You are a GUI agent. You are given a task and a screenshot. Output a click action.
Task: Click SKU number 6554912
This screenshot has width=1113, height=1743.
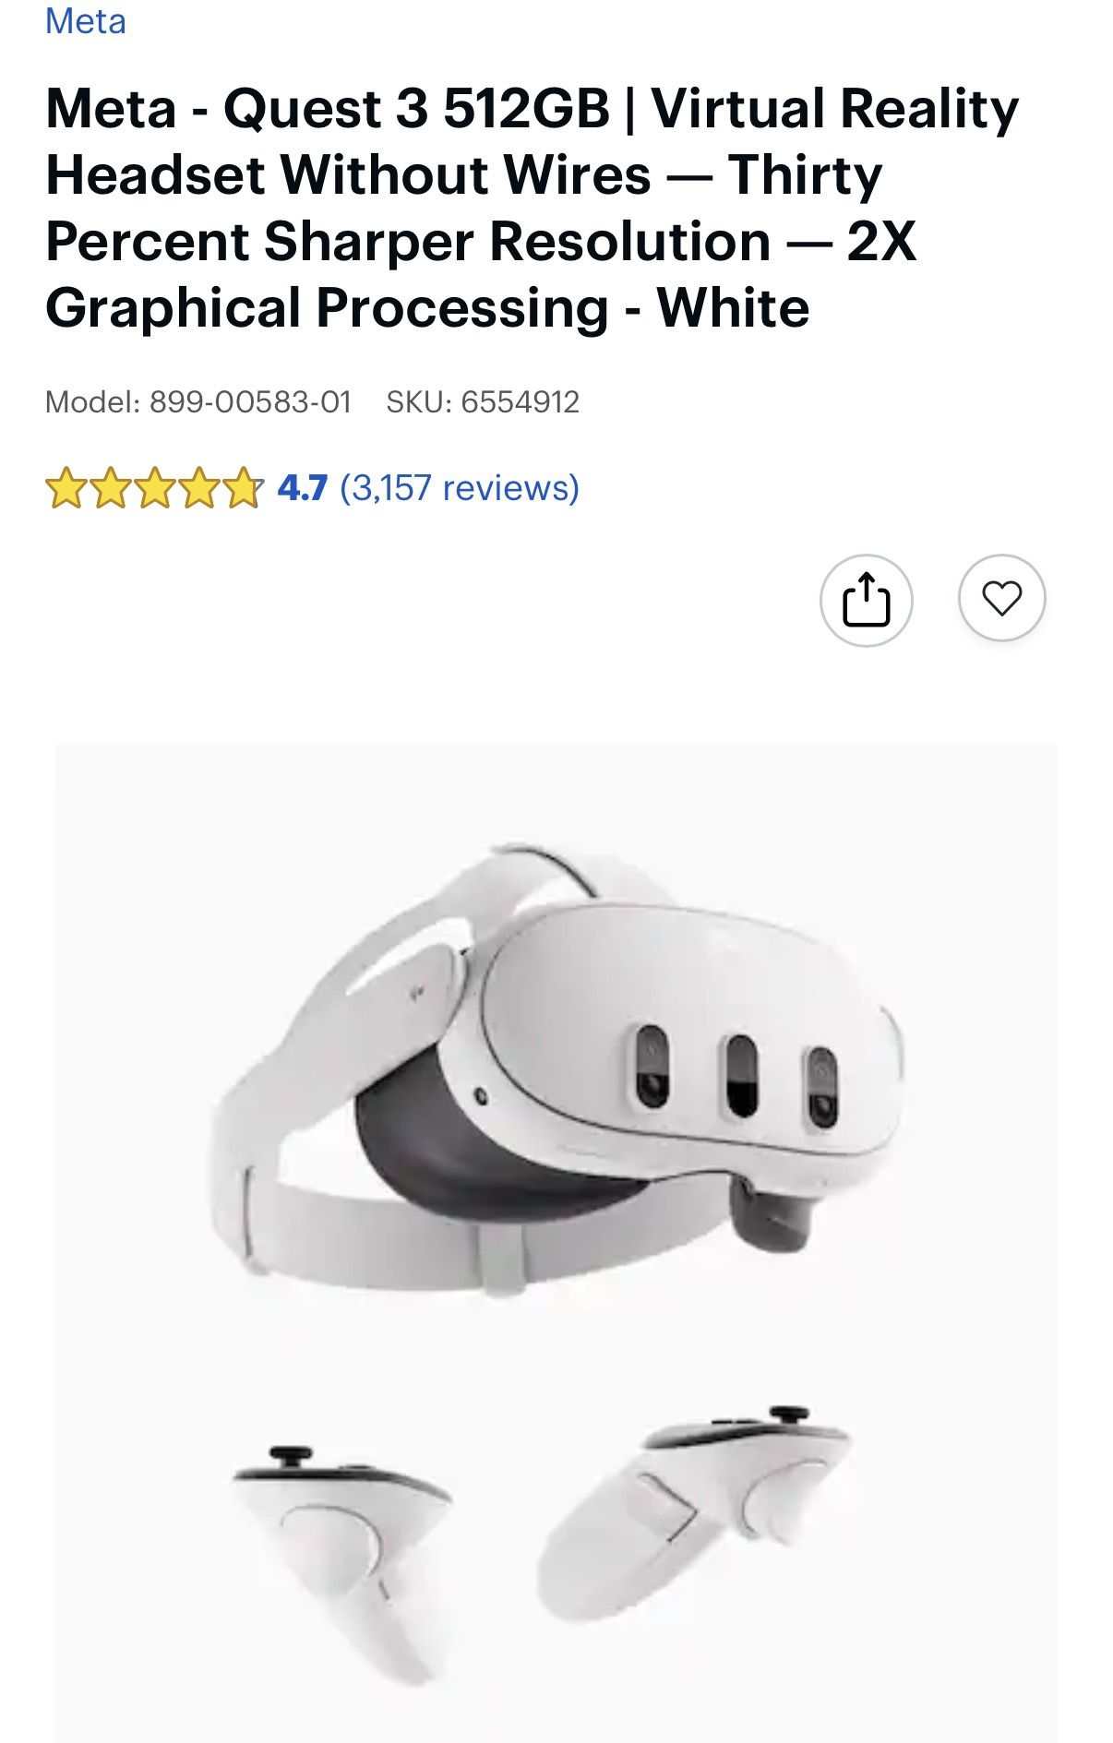point(520,401)
